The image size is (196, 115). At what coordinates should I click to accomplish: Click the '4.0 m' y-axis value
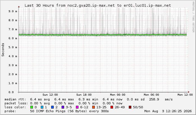click(x=13, y=56)
